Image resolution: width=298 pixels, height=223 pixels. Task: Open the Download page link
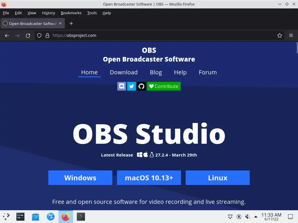(124, 72)
